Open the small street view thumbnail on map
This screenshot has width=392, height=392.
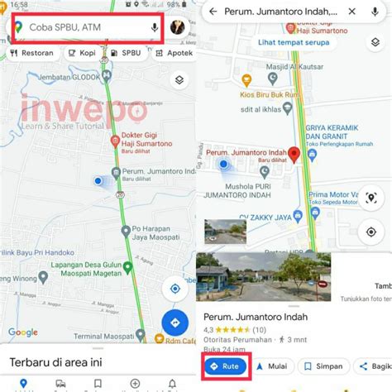coord(225,232)
